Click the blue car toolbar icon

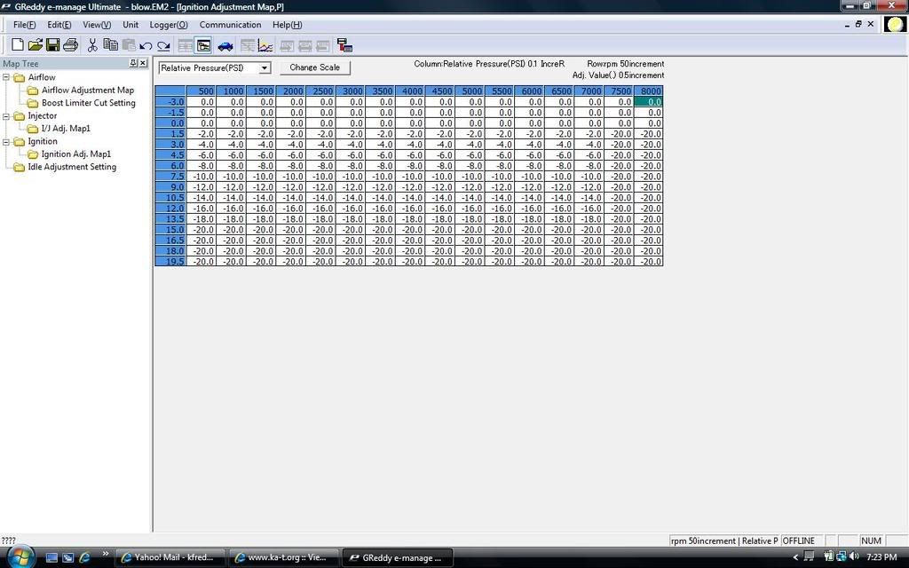pyautogui.click(x=225, y=46)
